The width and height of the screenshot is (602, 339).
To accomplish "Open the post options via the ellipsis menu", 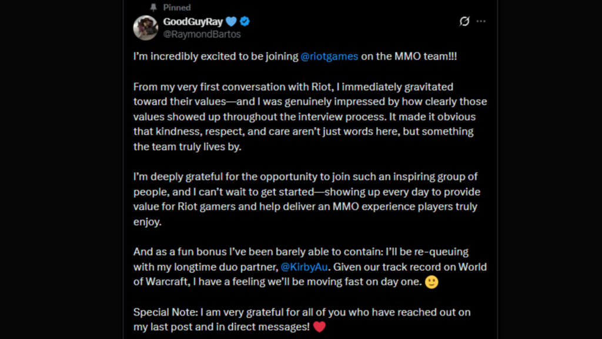I will (x=481, y=21).
